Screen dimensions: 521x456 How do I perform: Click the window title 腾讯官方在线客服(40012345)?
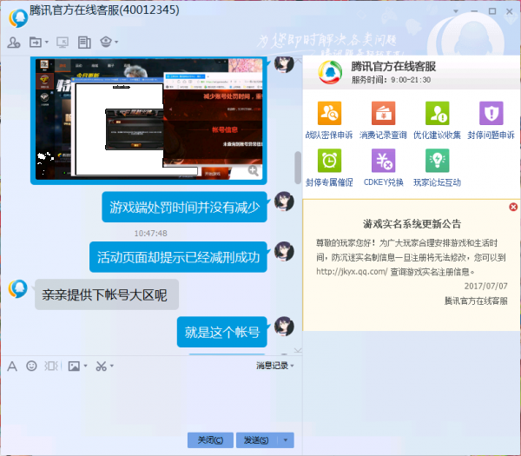tap(104, 10)
